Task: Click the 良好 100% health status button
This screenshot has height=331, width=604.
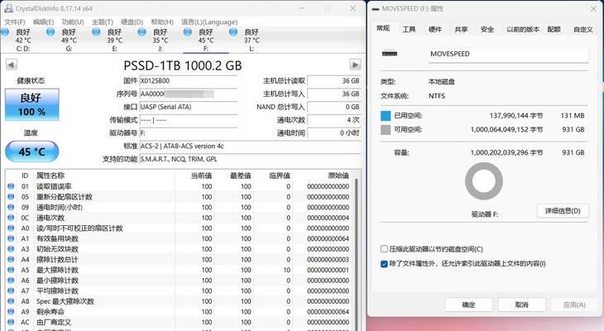Action: 32,104
